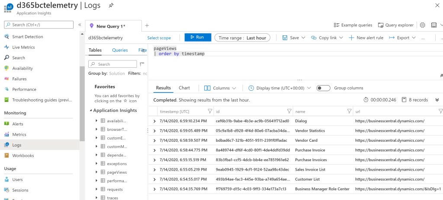Open the Query explorer
The image size is (443, 200).
pyautogui.click(x=395, y=25)
